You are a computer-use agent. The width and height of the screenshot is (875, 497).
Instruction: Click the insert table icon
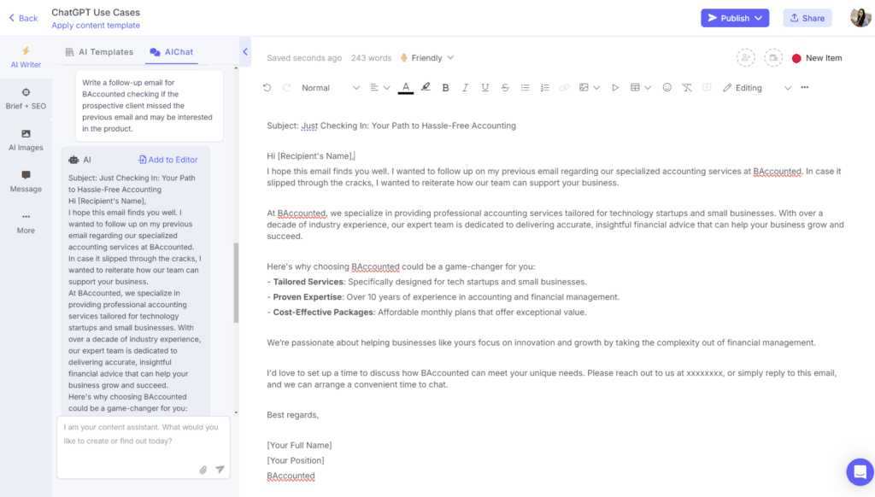(x=635, y=88)
